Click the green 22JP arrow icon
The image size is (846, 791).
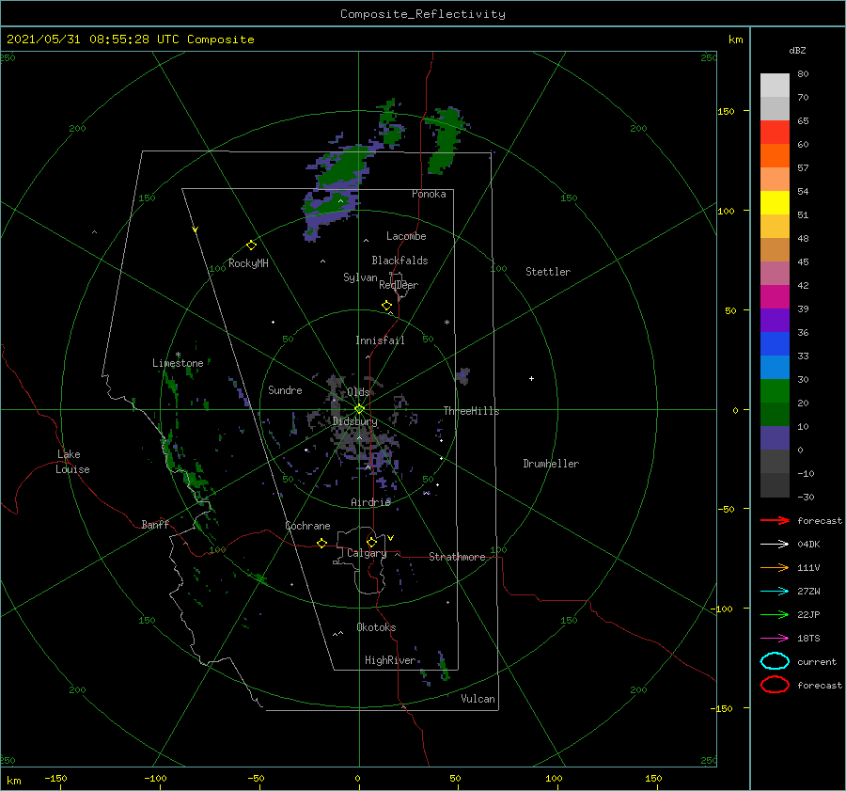click(775, 614)
